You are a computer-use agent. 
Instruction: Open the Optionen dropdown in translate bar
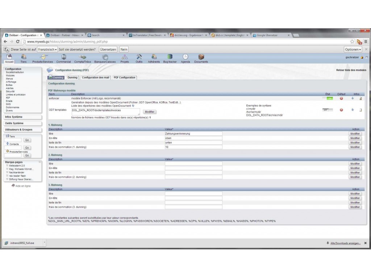coord(353,49)
